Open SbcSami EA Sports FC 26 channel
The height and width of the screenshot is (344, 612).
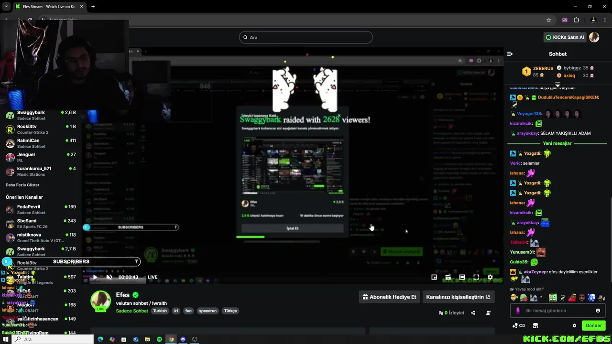pos(41,224)
